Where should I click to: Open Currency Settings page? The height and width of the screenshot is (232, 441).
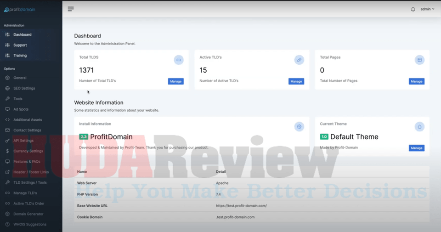tap(28, 151)
